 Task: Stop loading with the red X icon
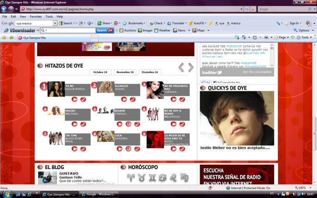[253, 9]
